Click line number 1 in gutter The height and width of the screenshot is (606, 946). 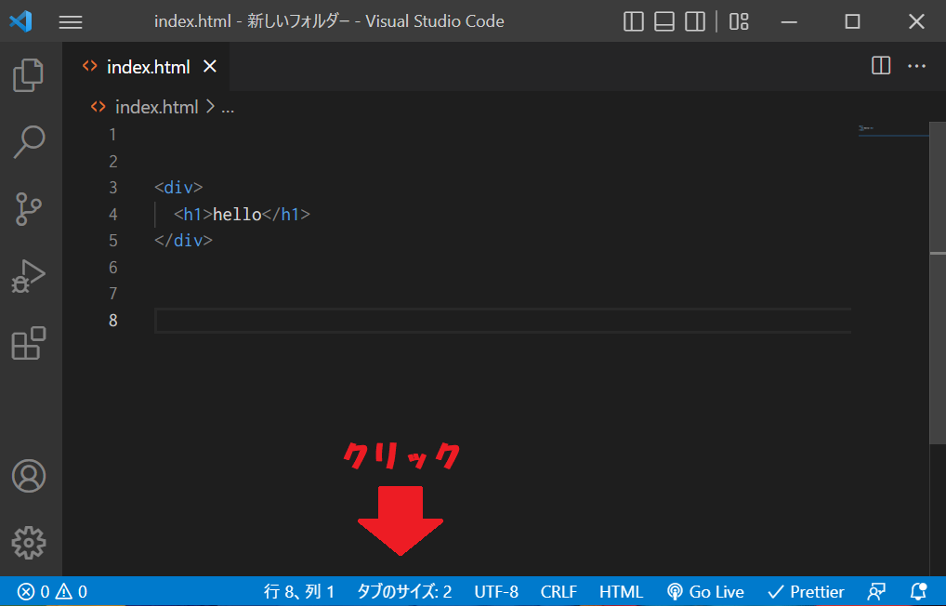point(112,135)
